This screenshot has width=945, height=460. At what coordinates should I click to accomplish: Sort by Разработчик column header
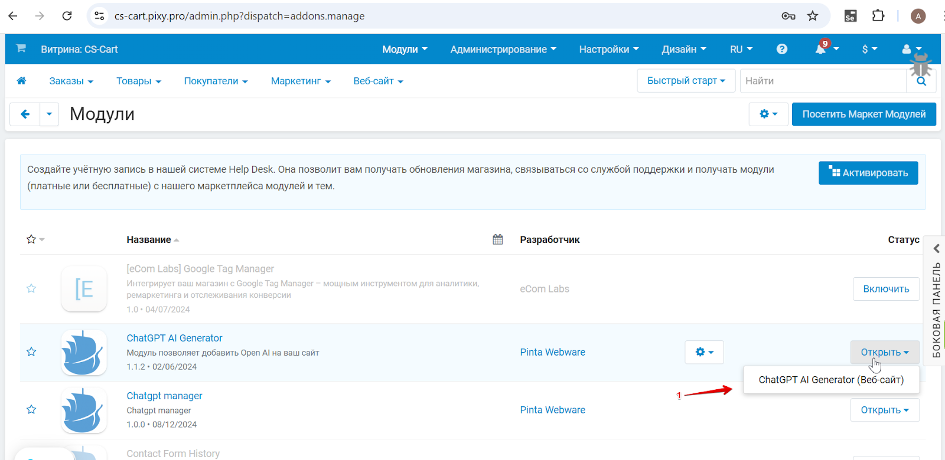[550, 239]
